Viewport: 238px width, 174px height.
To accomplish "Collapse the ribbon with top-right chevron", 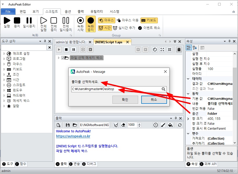I will click(x=234, y=12).
